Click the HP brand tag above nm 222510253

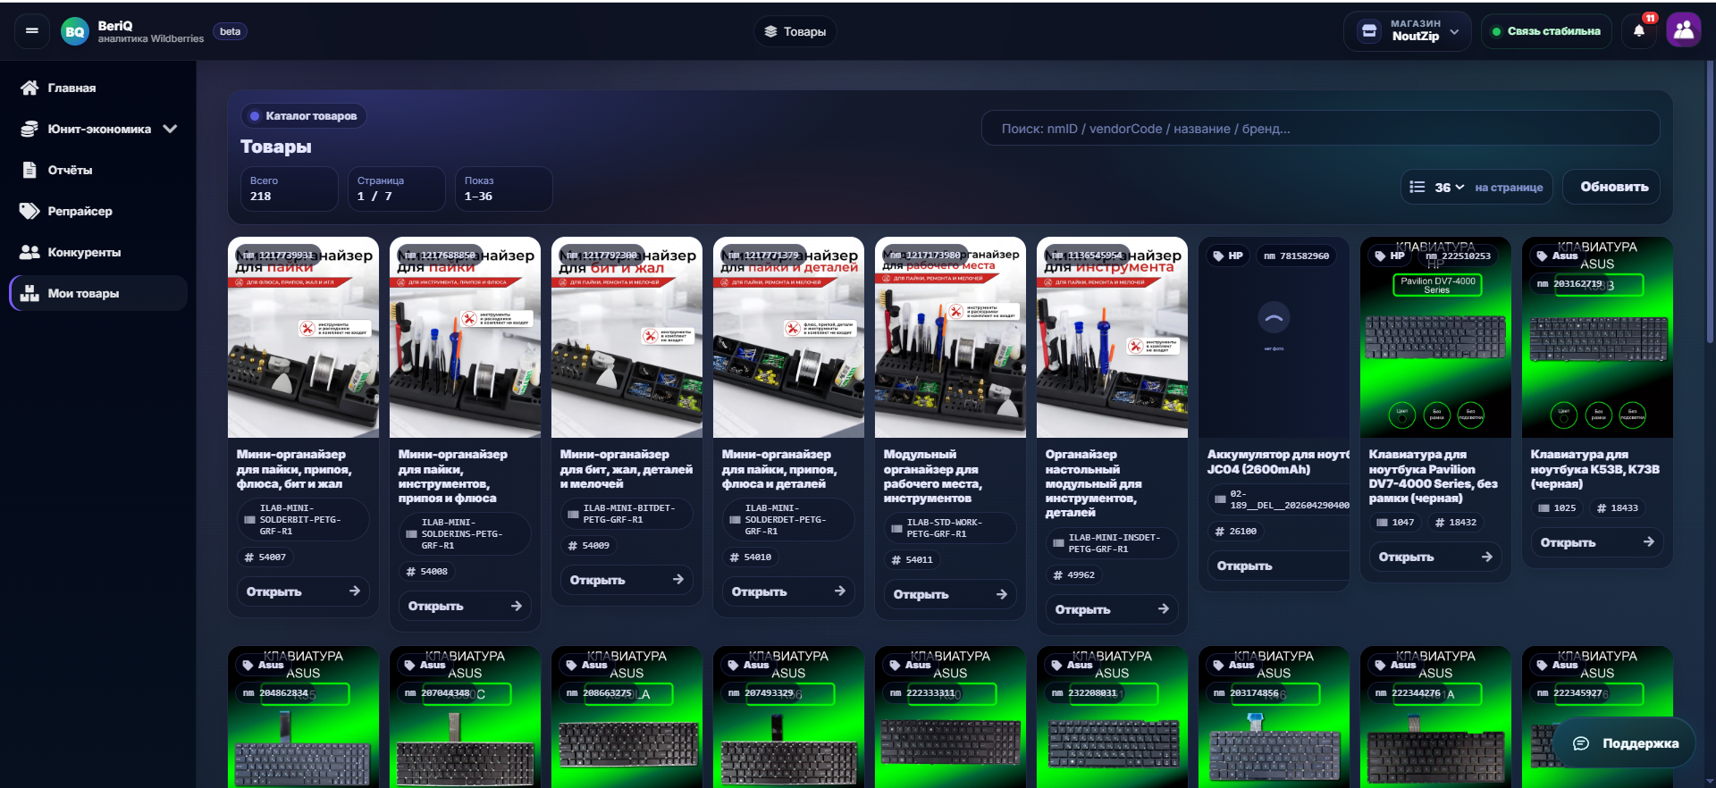(1390, 256)
